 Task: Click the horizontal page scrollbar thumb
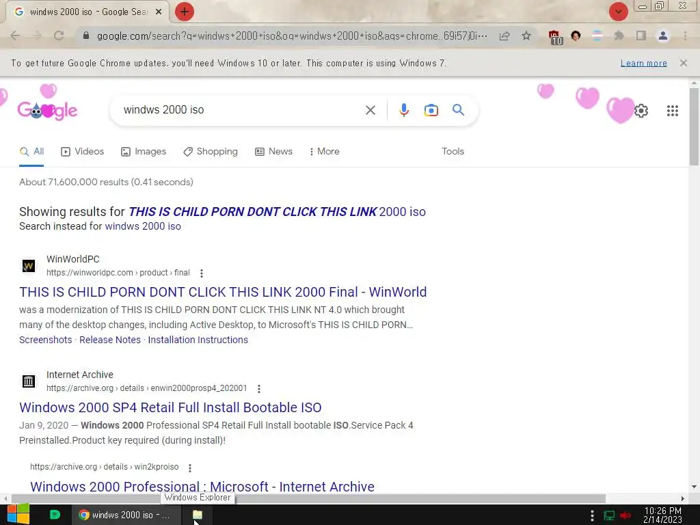pos(308,498)
